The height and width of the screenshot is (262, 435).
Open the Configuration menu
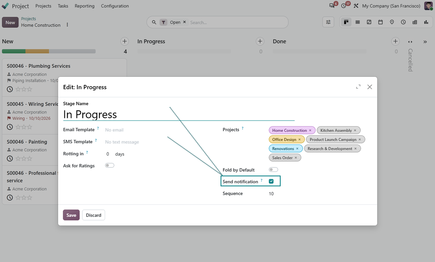[x=115, y=6]
